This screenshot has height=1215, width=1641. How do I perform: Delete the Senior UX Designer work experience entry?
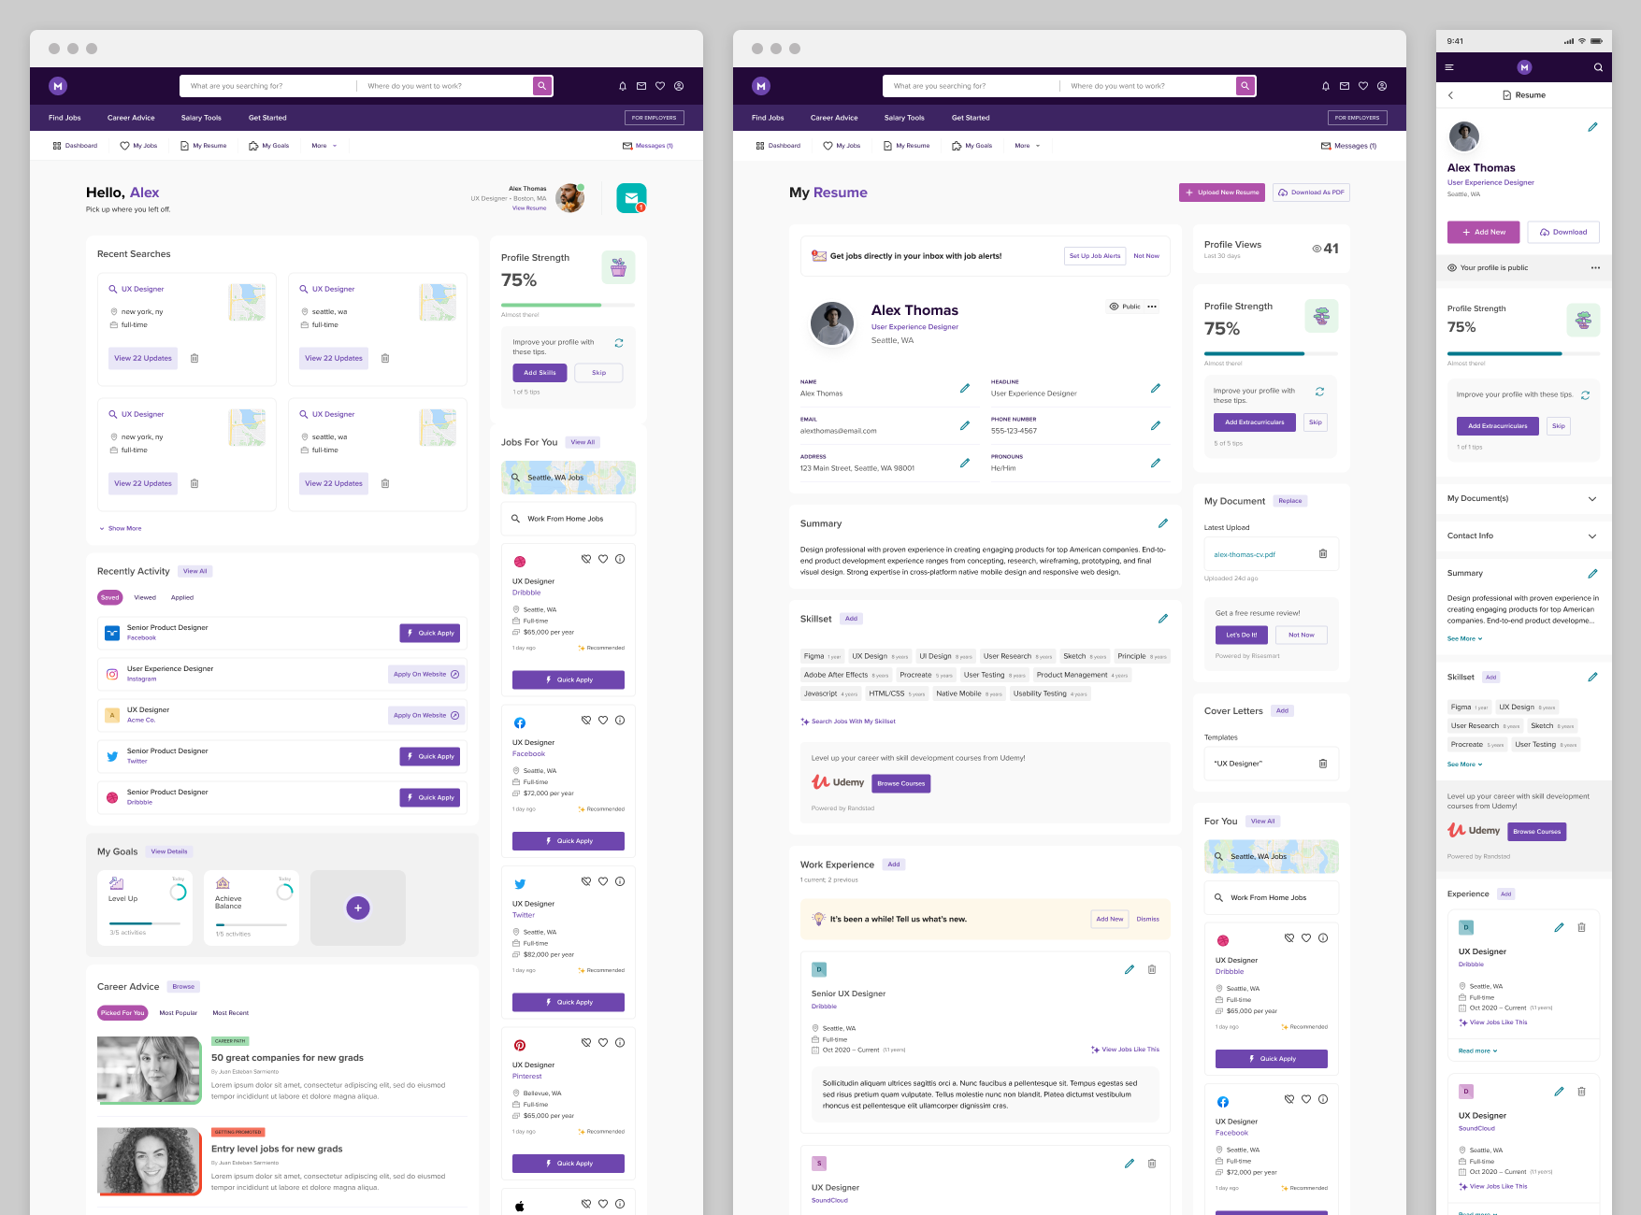(x=1151, y=970)
